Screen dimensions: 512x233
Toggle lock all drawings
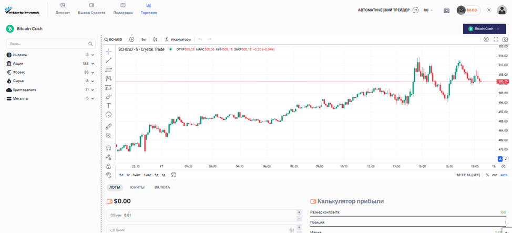tap(109, 166)
